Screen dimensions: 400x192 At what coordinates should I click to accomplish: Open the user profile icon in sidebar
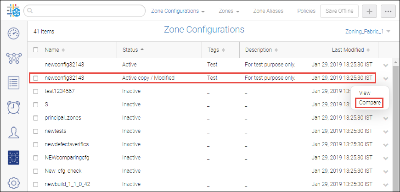tap(13, 133)
